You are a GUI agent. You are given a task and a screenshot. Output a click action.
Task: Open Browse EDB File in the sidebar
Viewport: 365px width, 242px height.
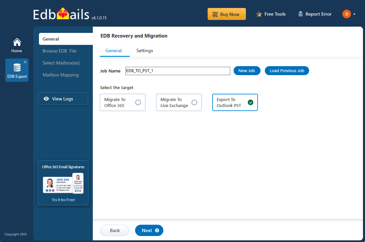60,51
